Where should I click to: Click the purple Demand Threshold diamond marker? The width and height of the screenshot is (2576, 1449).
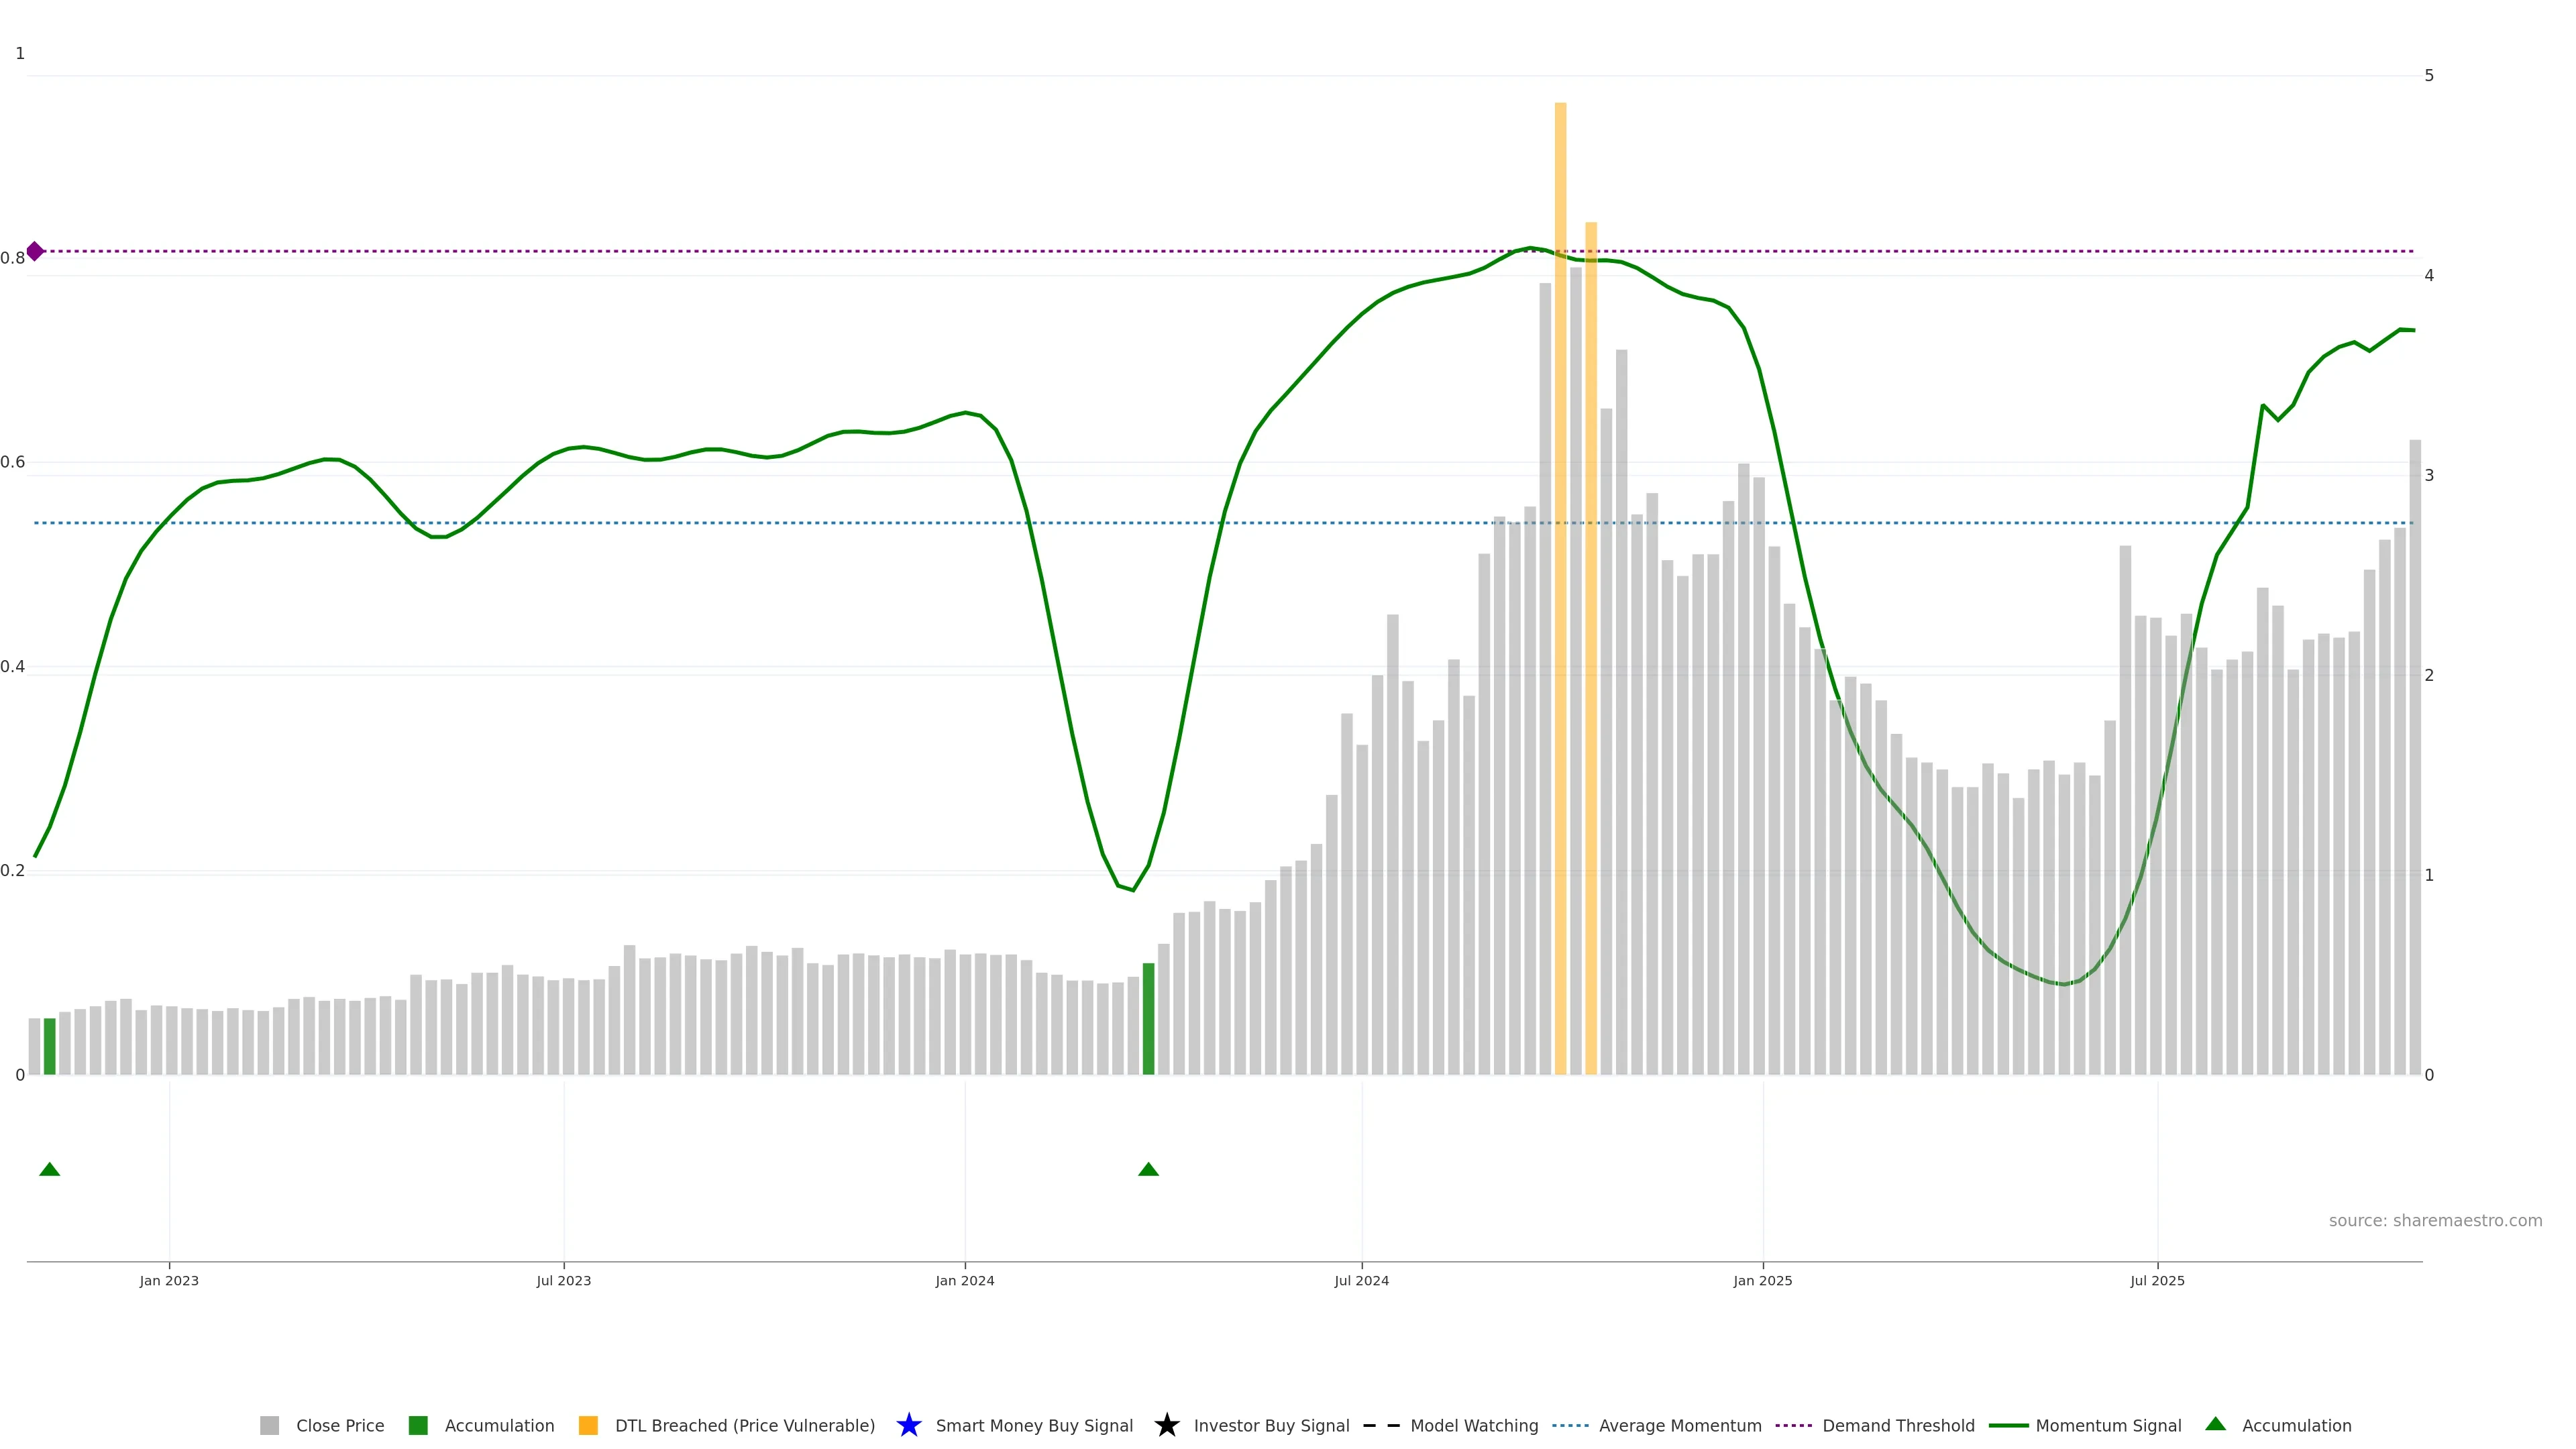point(35,251)
